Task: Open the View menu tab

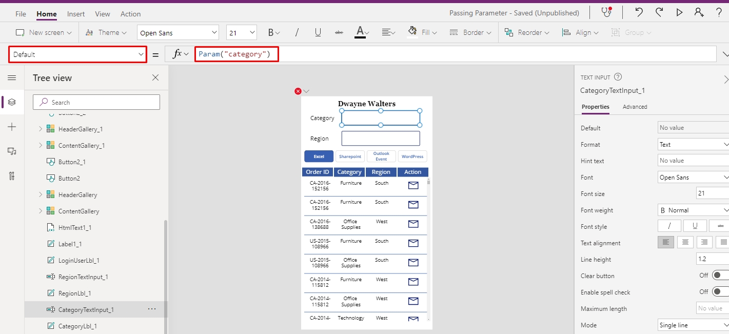Action: 103,14
